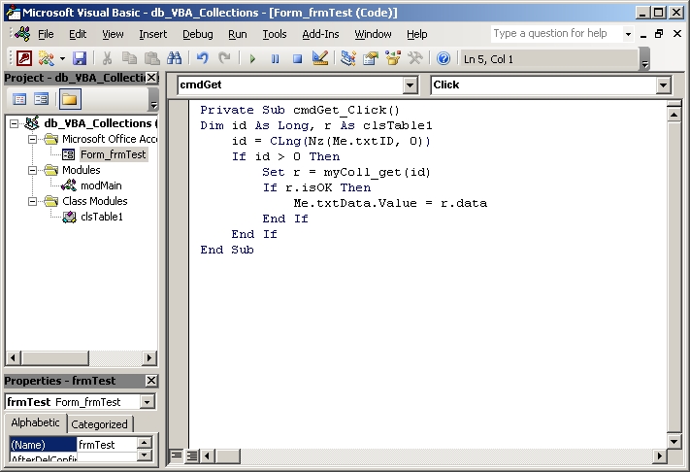Open the Edit menu
This screenshot has width=690, height=472.
point(78,34)
